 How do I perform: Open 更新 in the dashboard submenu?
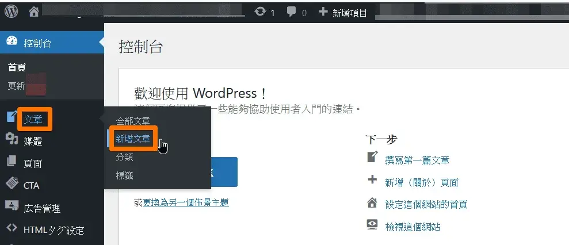pos(16,86)
